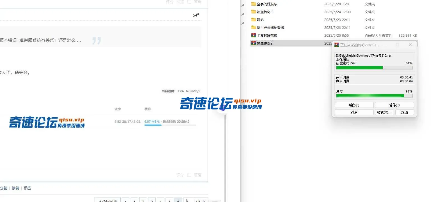
Task: Click the 技能素材.pak file progress bar at 61%
Action: click(374, 68)
